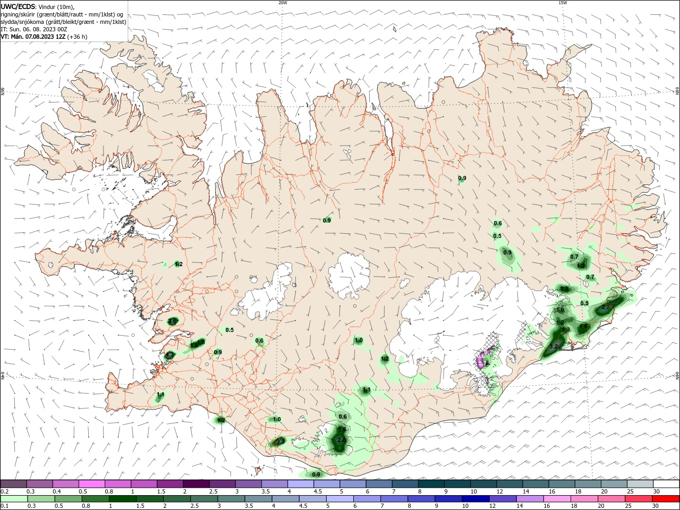Click the 3.3 rainfall value near the south coast
The image size is (680, 510).
point(279,441)
